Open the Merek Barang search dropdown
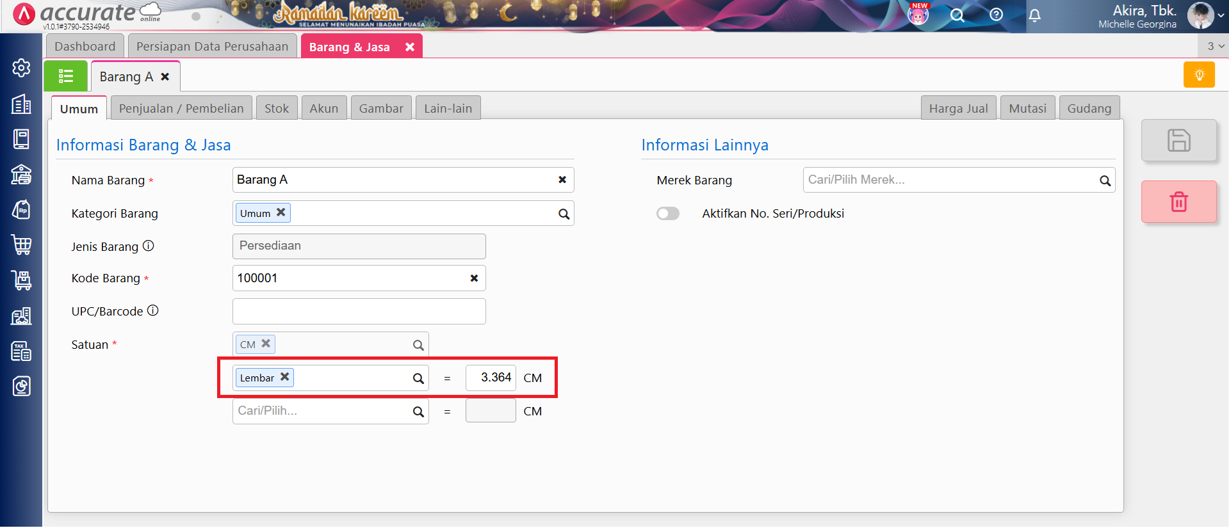 tap(1105, 180)
